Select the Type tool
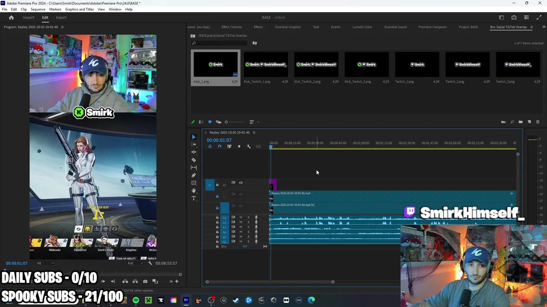 tap(194, 198)
